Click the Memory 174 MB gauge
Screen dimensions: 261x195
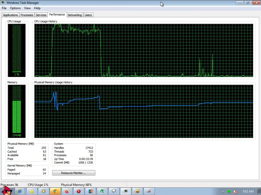coord(17,111)
